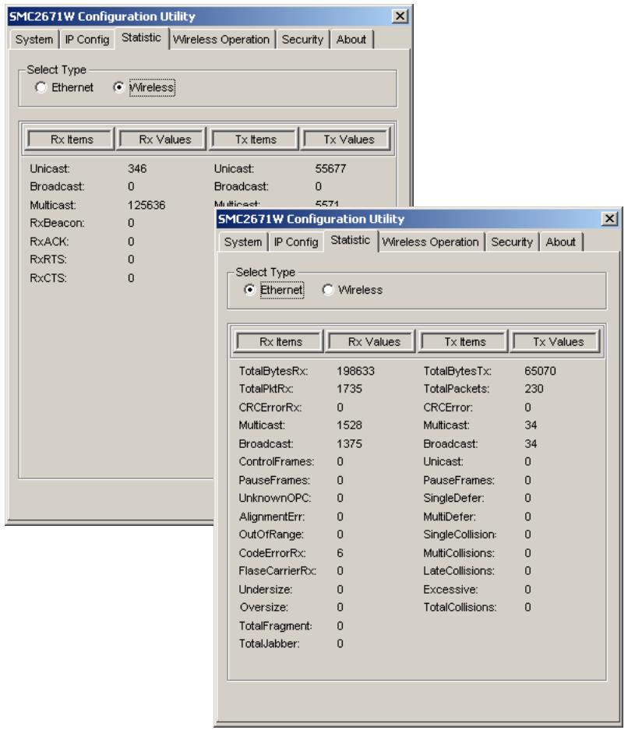The image size is (628, 730).
Task: Click the CRCErrorRx label
Action: 270,407
